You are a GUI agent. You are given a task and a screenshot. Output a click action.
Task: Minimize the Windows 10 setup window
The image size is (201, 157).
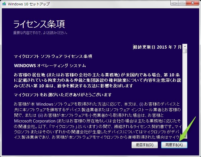(174, 3)
